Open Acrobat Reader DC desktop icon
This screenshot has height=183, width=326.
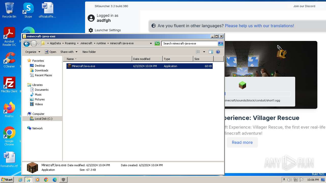pyautogui.click(x=9, y=36)
